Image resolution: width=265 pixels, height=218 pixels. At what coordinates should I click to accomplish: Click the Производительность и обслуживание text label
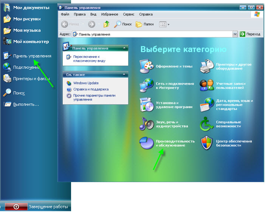point(175,143)
